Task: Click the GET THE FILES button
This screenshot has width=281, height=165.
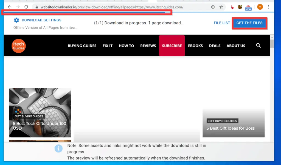Action: pyautogui.click(x=249, y=23)
